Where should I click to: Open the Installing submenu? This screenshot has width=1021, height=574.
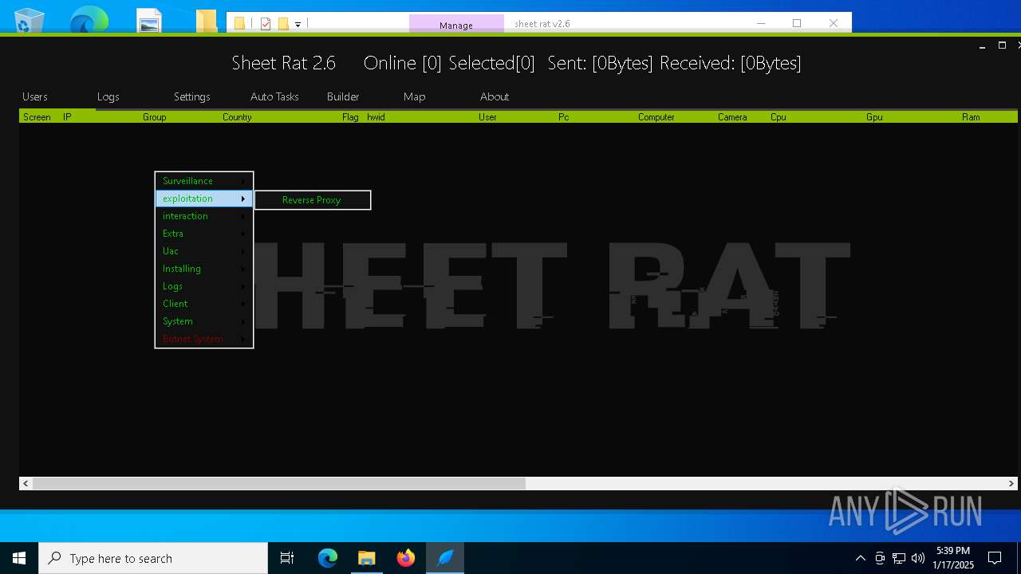tap(204, 269)
